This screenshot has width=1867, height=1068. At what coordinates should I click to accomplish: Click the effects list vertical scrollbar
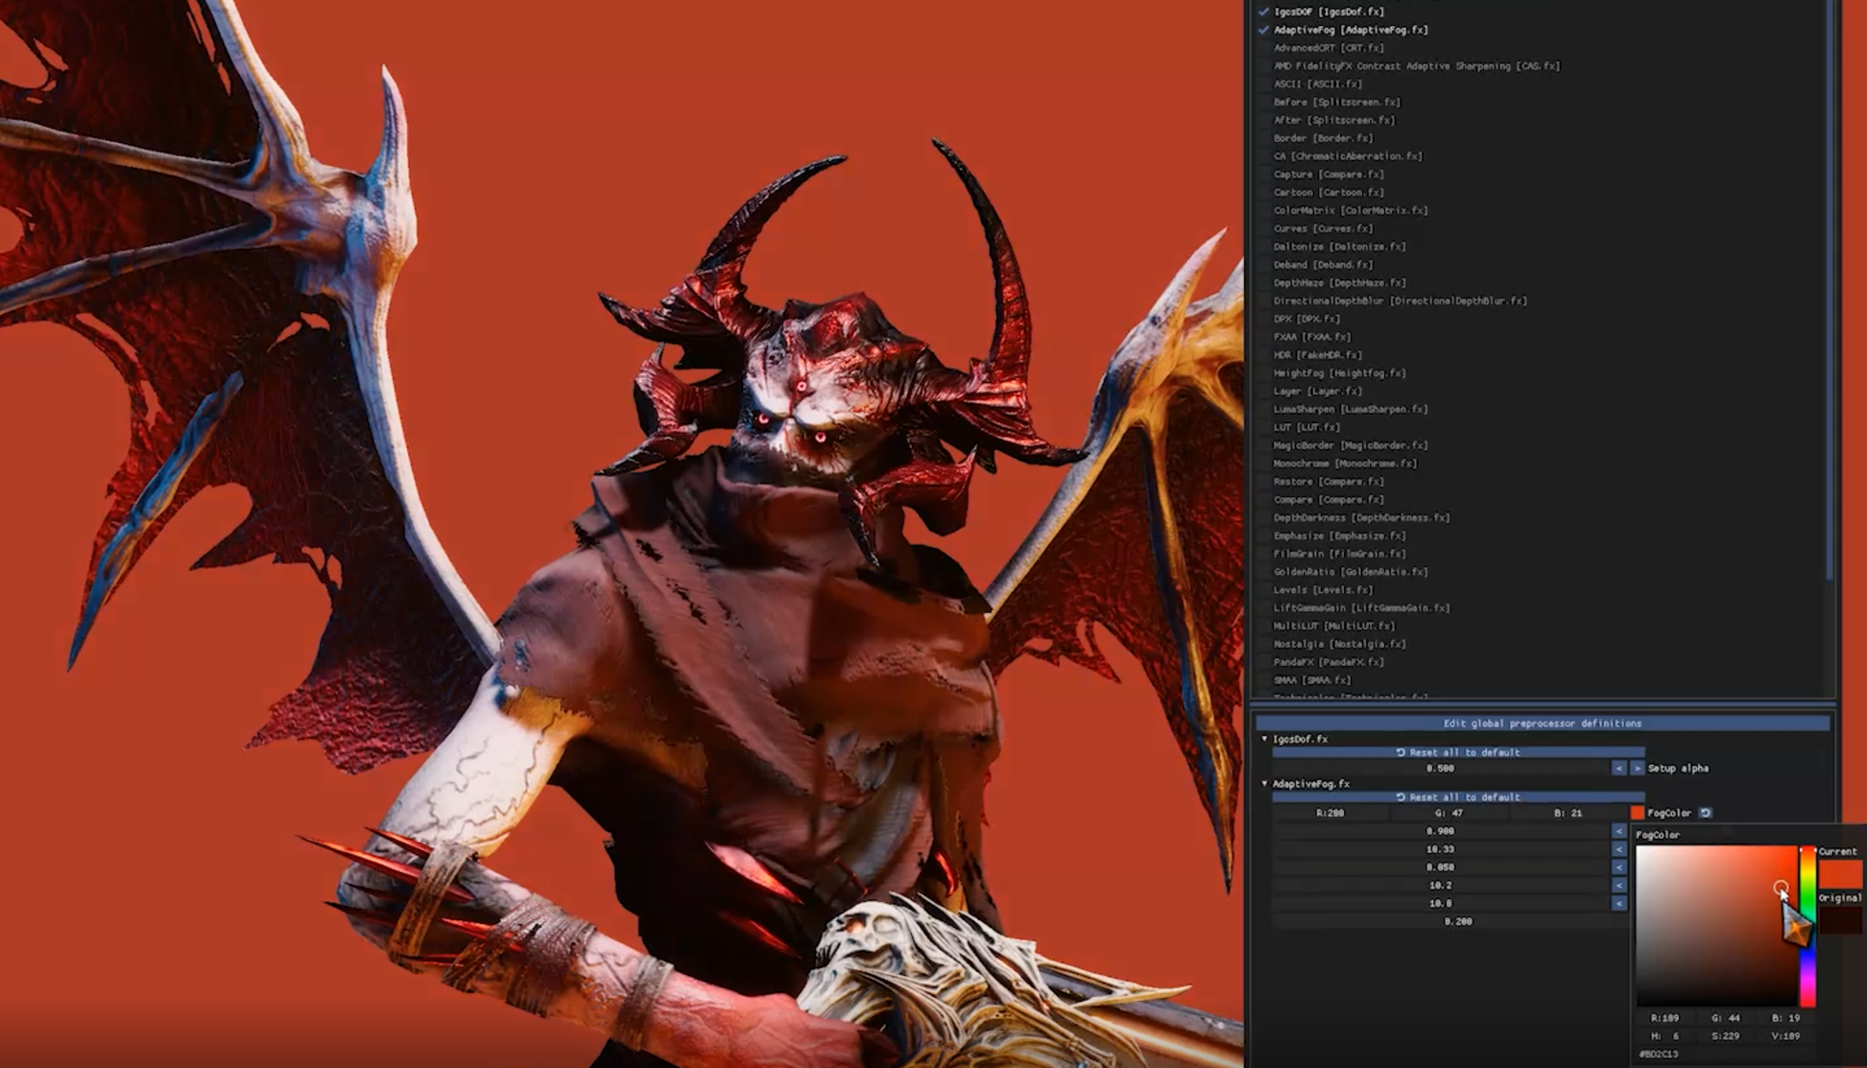click(x=1831, y=288)
